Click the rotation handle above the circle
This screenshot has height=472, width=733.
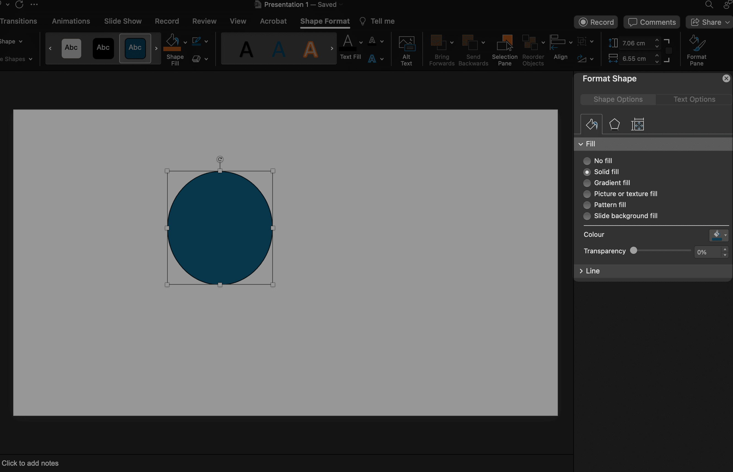(220, 159)
